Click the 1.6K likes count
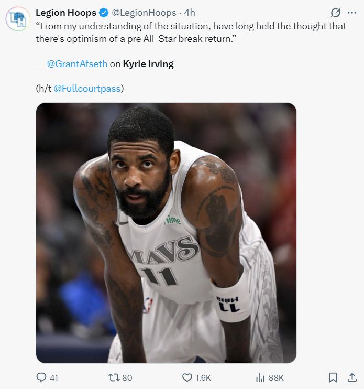The image size is (364, 389). click(203, 377)
